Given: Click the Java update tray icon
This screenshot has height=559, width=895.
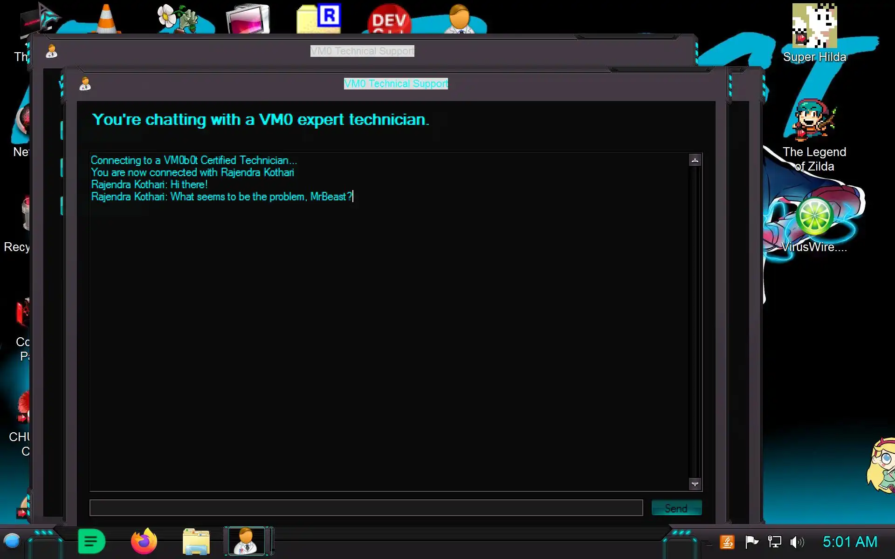Looking at the screenshot, I should pos(727,542).
